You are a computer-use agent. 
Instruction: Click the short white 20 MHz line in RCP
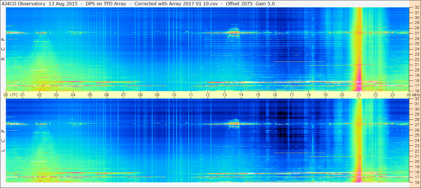tap(38, 70)
